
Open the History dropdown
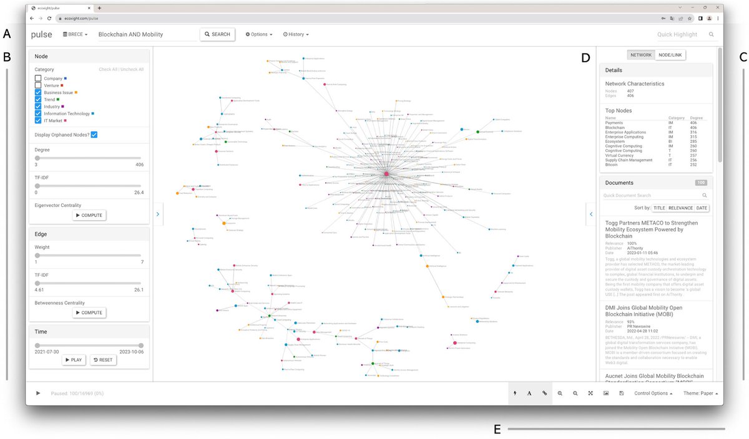click(x=296, y=34)
